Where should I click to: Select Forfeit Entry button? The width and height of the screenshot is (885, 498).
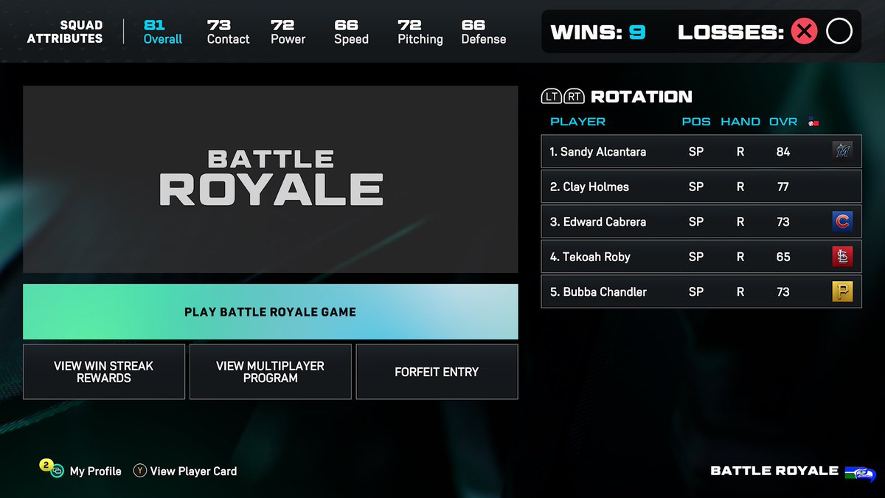(x=437, y=372)
